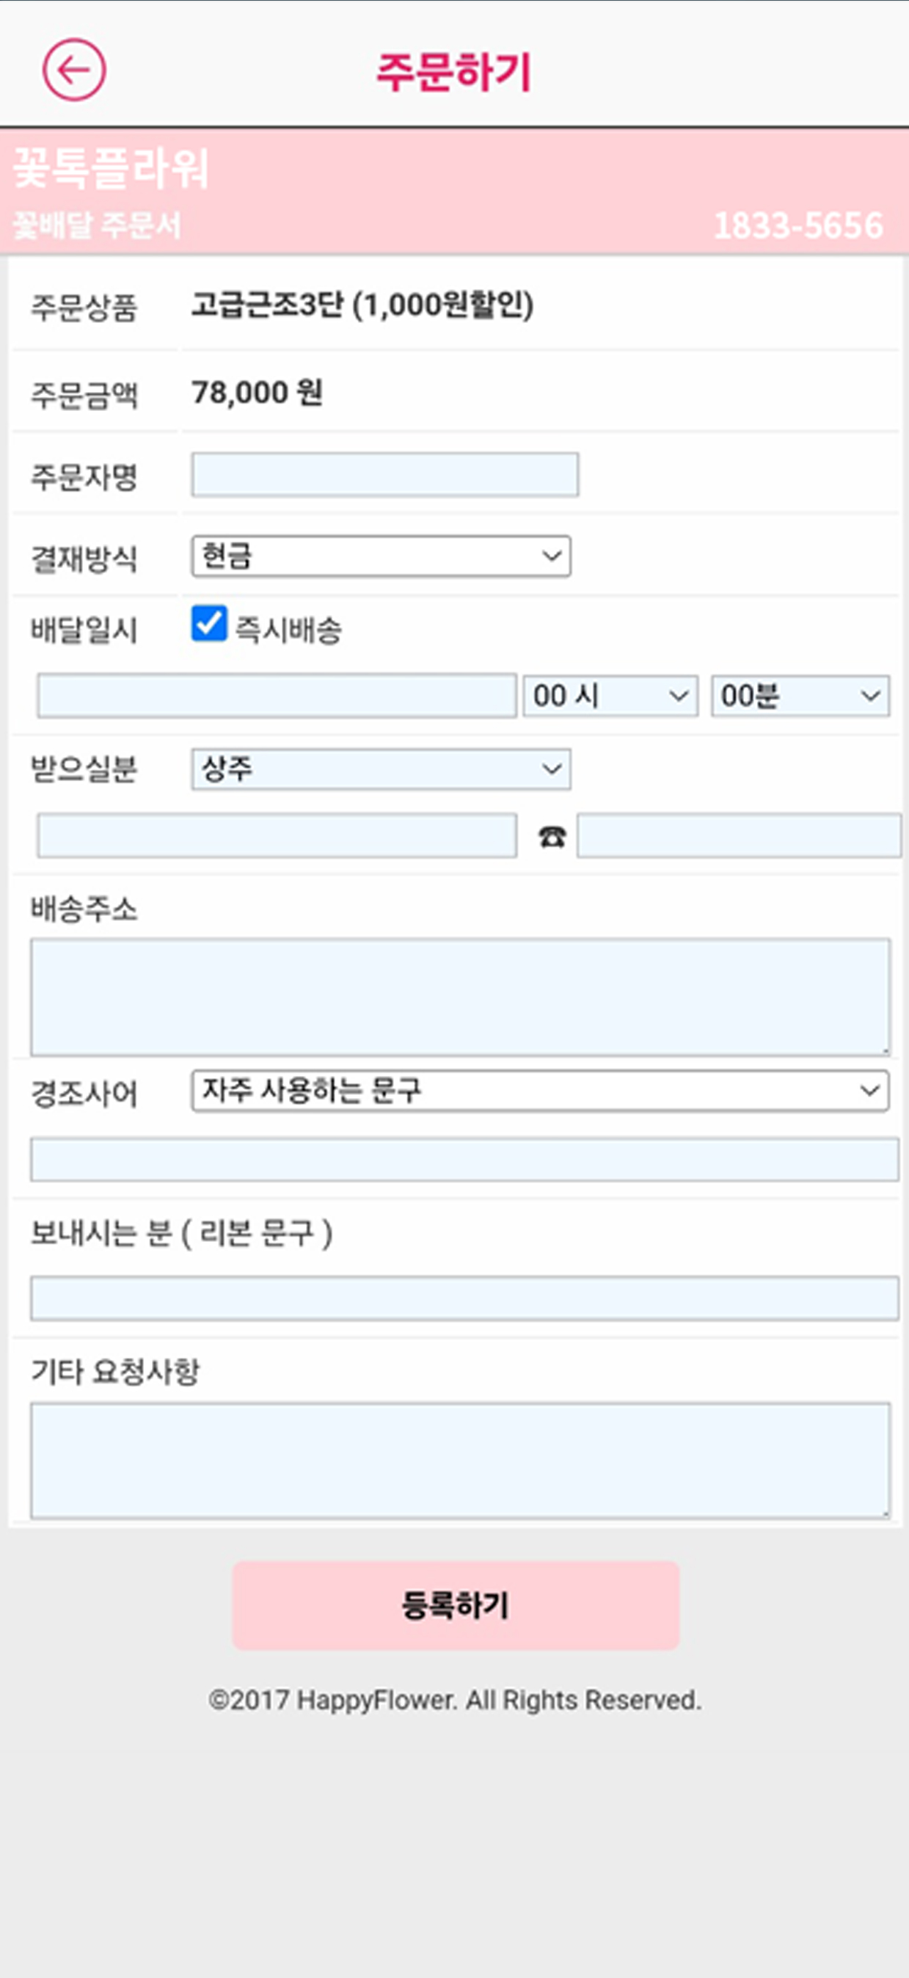Click the 꽃톡플라워 shop title

click(x=112, y=168)
